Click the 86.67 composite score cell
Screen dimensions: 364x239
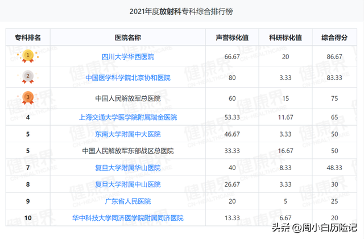click(x=334, y=57)
